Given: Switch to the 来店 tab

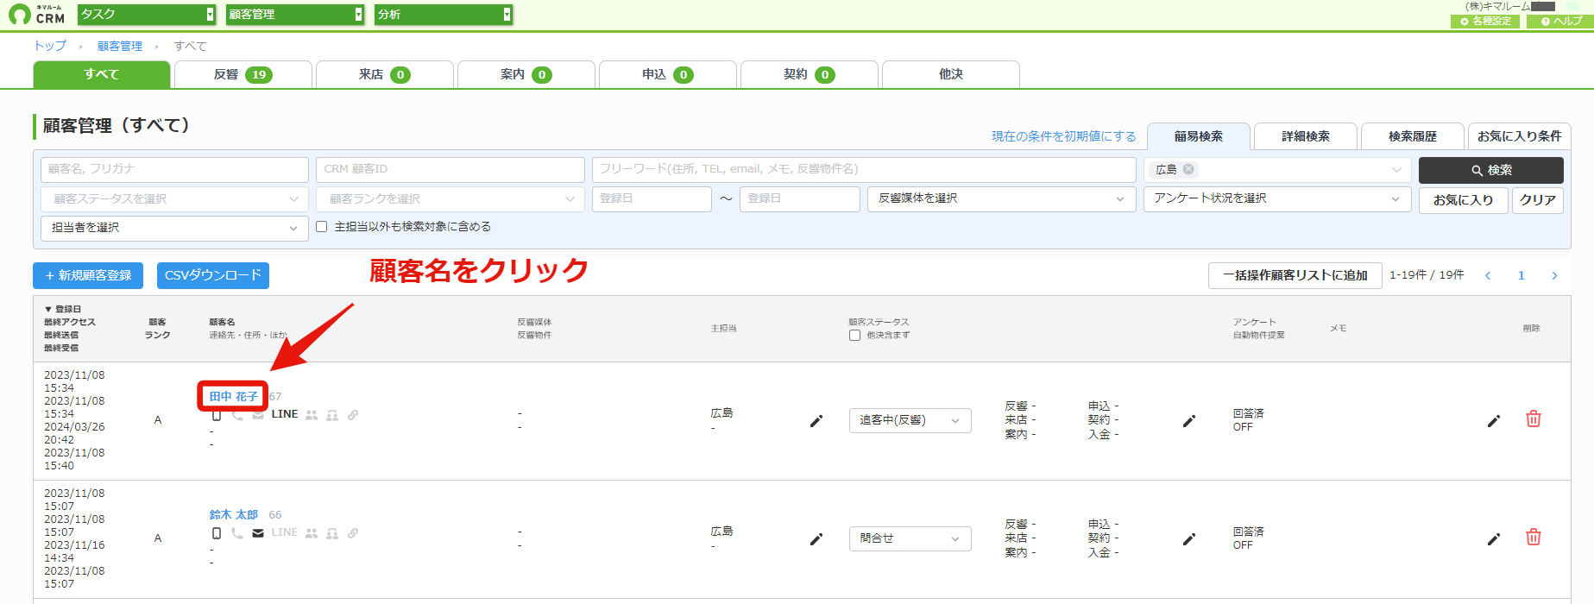Looking at the screenshot, I should (x=385, y=74).
